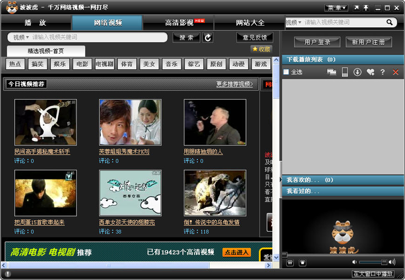This screenshot has width=405, height=280.
Task: Select the 综艺 category
Action: pos(194,64)
